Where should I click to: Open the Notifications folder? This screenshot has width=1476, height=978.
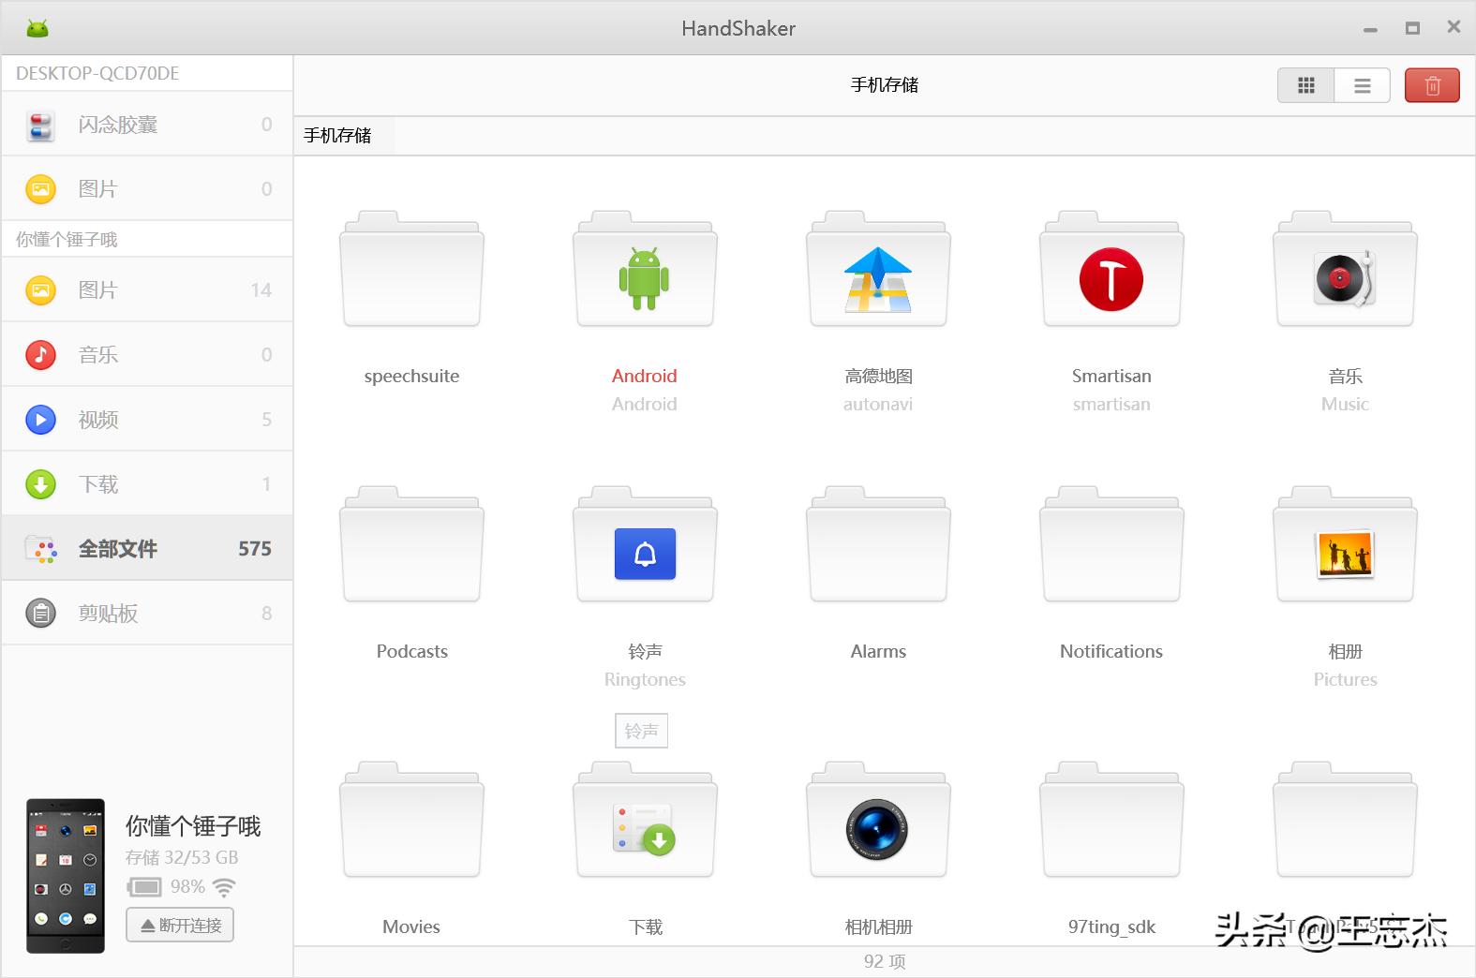[1111, 545]
